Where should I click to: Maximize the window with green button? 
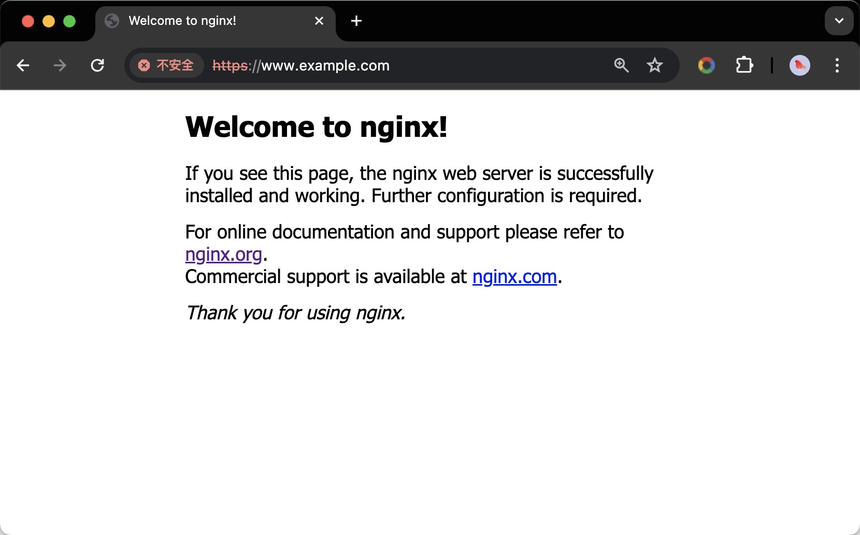(69, 21)
